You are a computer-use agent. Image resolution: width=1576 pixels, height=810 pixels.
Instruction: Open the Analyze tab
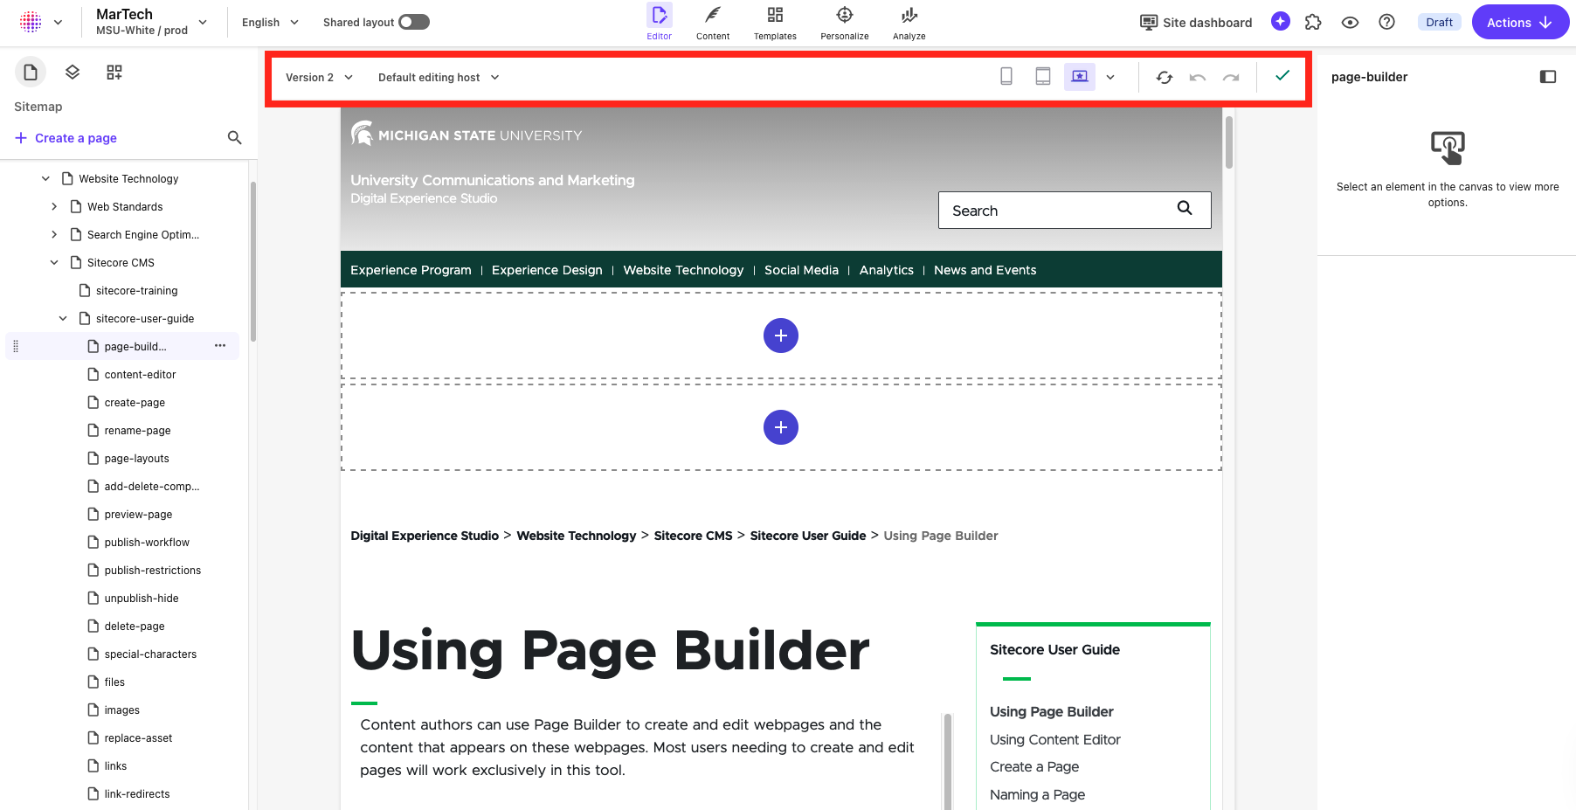pos(909,23)
